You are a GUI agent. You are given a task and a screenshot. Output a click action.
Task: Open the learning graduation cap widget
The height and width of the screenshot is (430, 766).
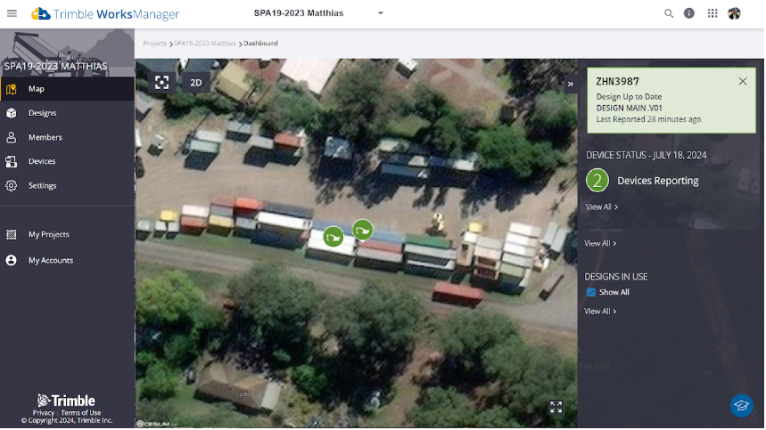point(741,406)
